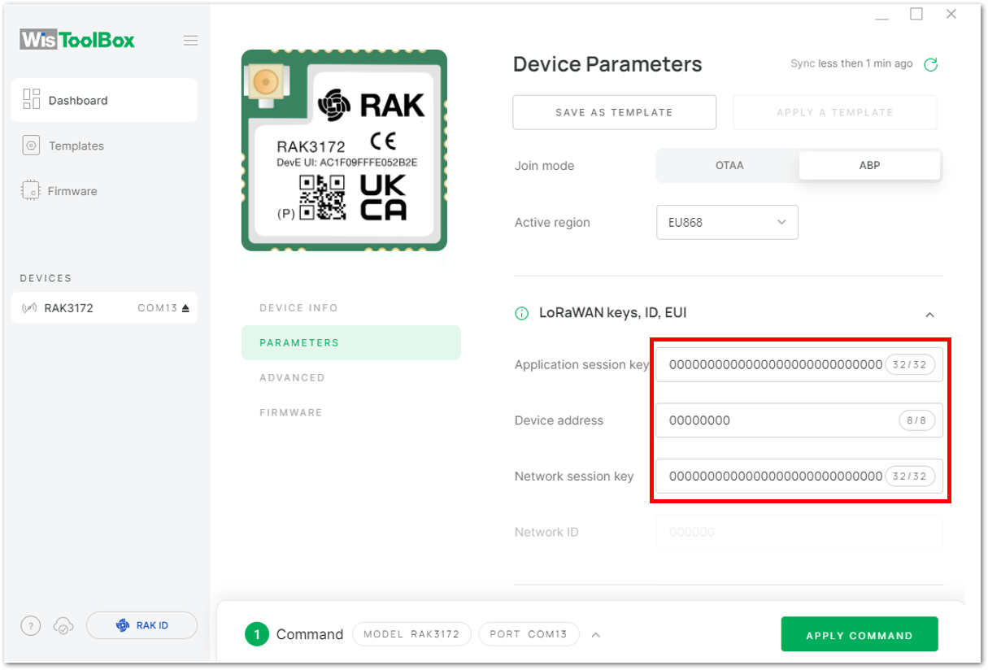The width and height of the screenshot is (988, 670).
Task: Click the 8/8 character counter
Action: [x=916, y=420]
